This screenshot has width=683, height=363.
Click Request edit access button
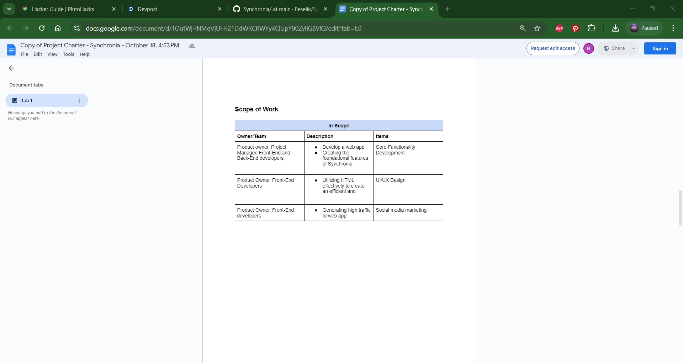click(x=553, y=48)
